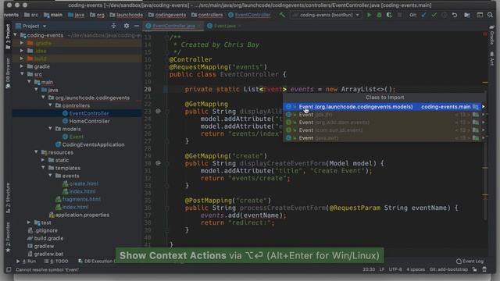
Task: Click the launchcode breadcrumb in navigation bar
Action: tap(127, 15)
